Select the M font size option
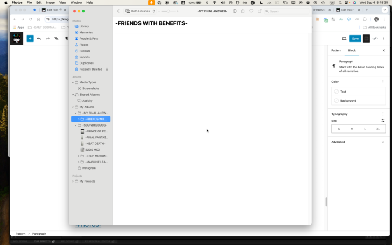The width and height of the screenshot is (392, 245). (352, 129)
